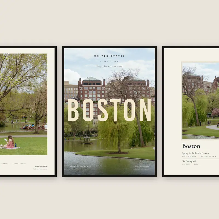The height and width of the screenshot is (219, 219).
Task: Click "ninetynine studio" on the center poster
Action: click(142, 166)
